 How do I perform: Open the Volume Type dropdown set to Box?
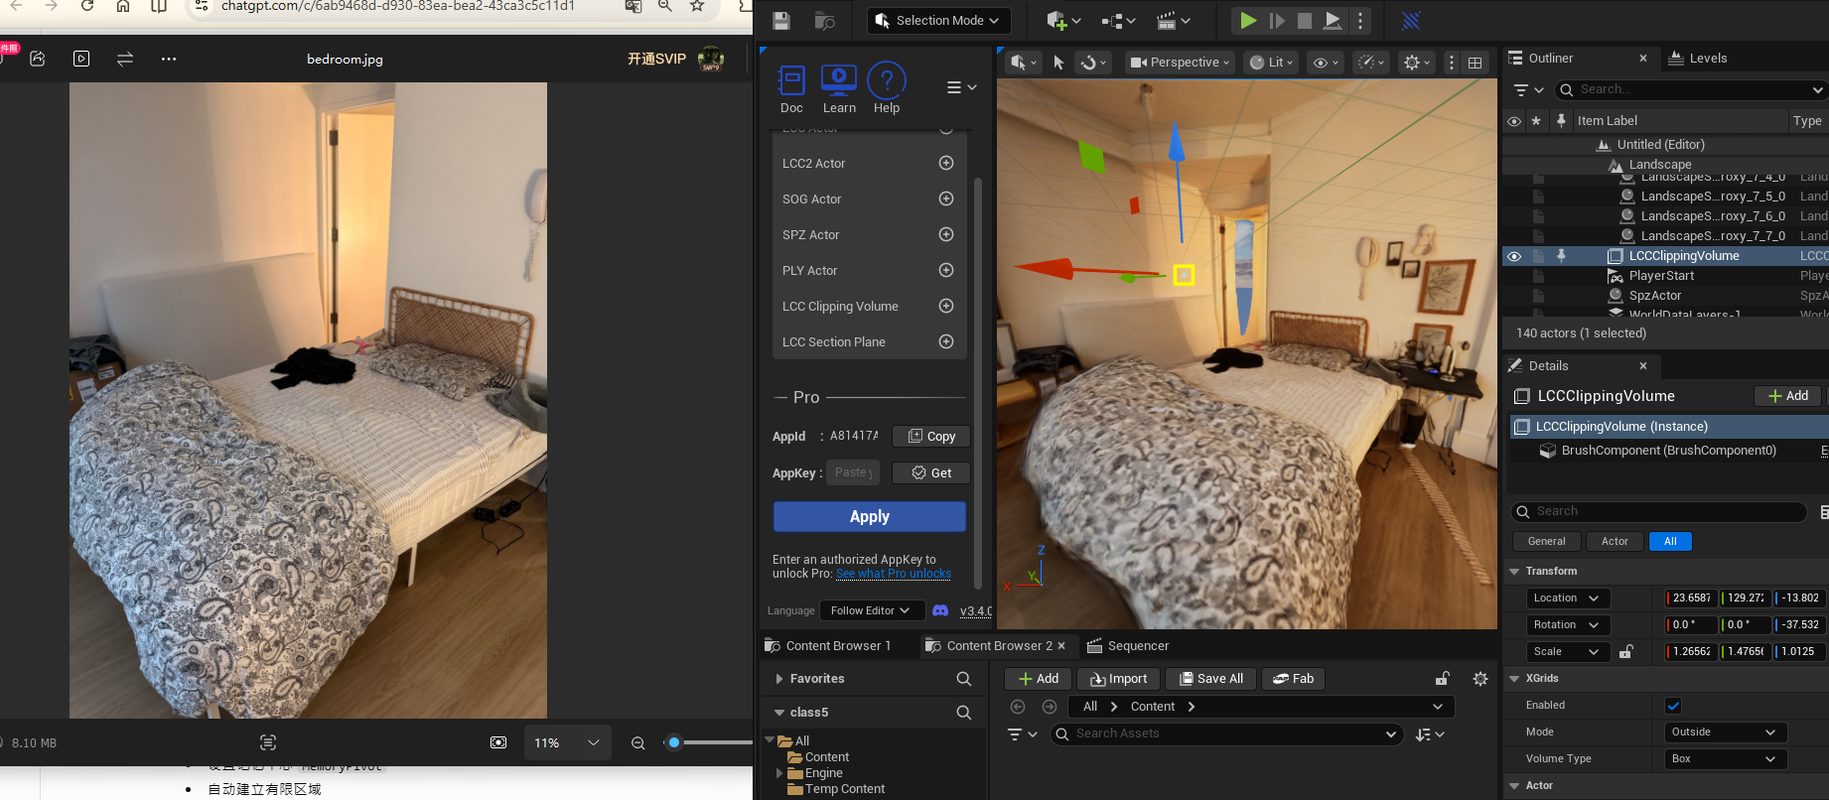(1725, 759)
